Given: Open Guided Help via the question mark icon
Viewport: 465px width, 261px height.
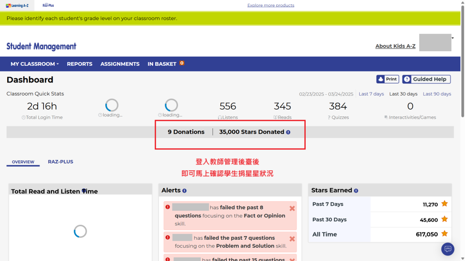Looking at the screenshot, I should point(408,79).
